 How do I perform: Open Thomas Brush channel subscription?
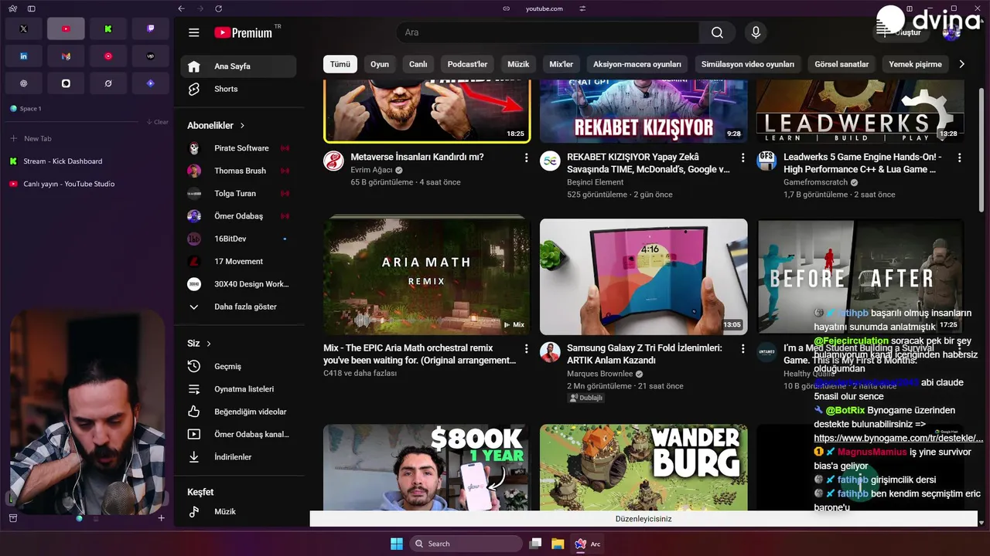point(238,171)
